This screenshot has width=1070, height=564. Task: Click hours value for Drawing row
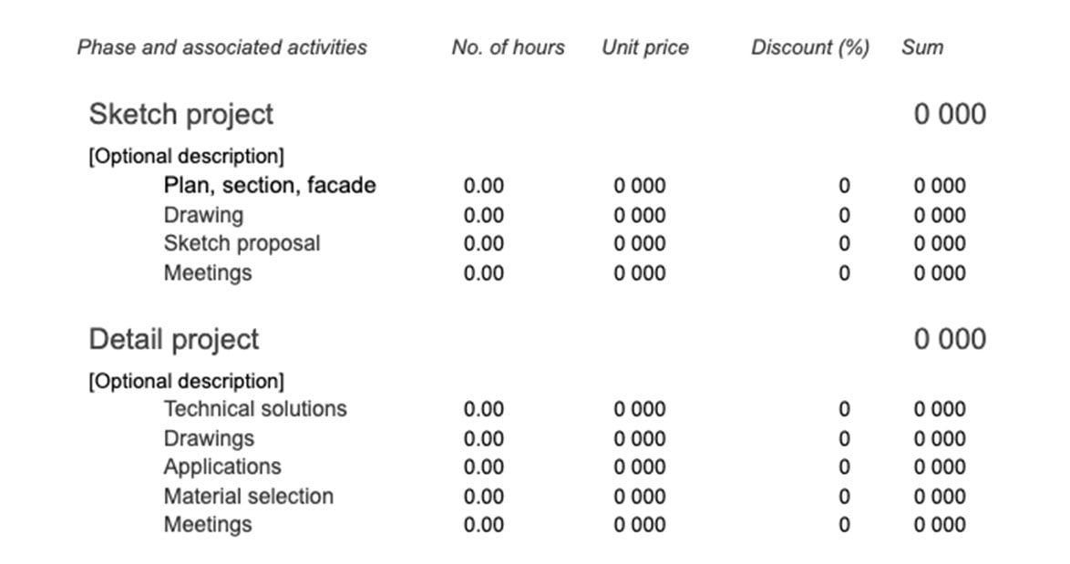483,216
